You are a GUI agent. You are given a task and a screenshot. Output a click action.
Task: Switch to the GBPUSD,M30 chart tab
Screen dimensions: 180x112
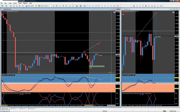click(5, 109)
